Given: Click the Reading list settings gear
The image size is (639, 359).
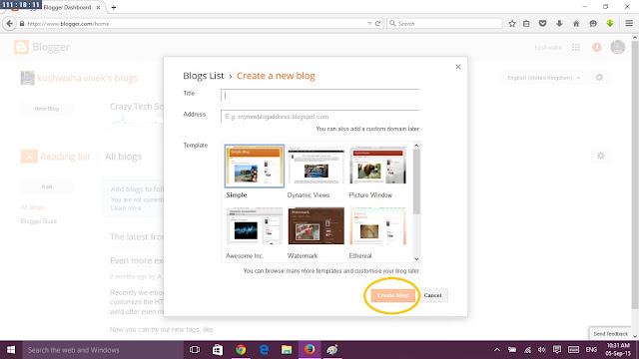Looking at the screenshot, I should (x=601, y=156).
